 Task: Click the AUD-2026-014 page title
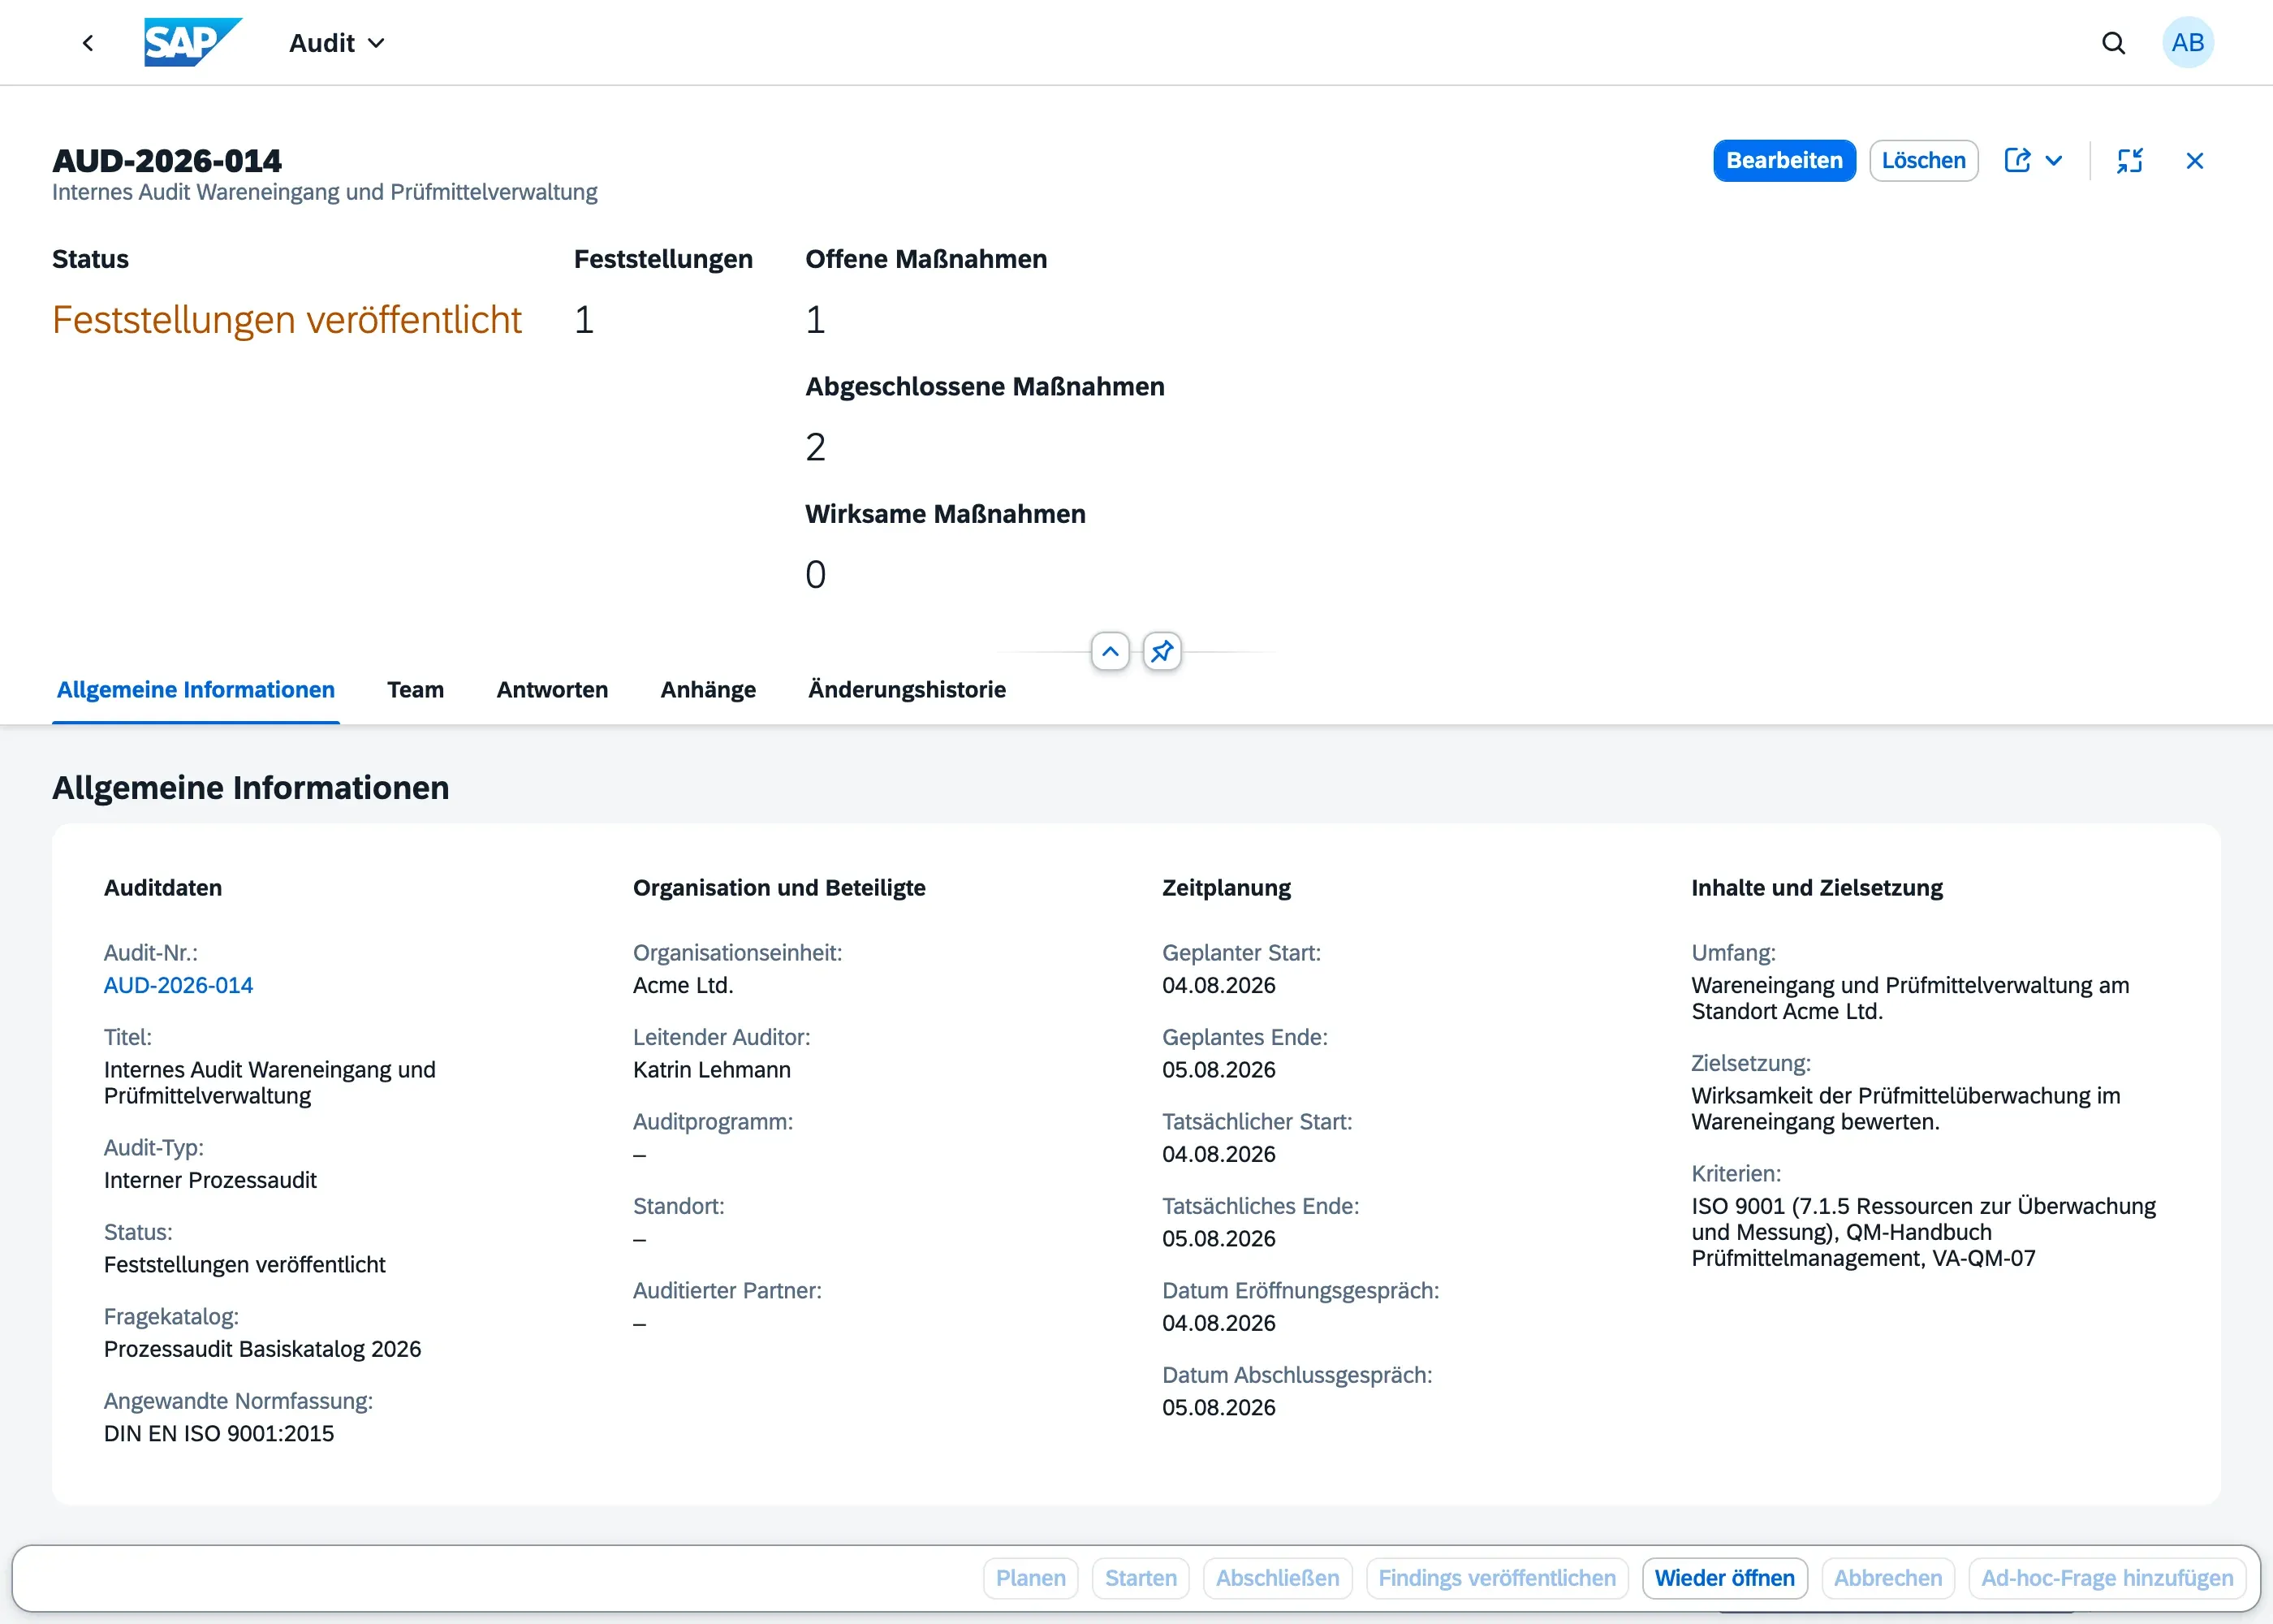pyautogui.click(x=167, y=160)
